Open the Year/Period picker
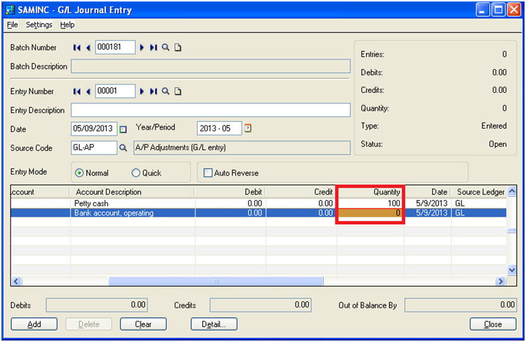The image size is (526, 342). 248,129
